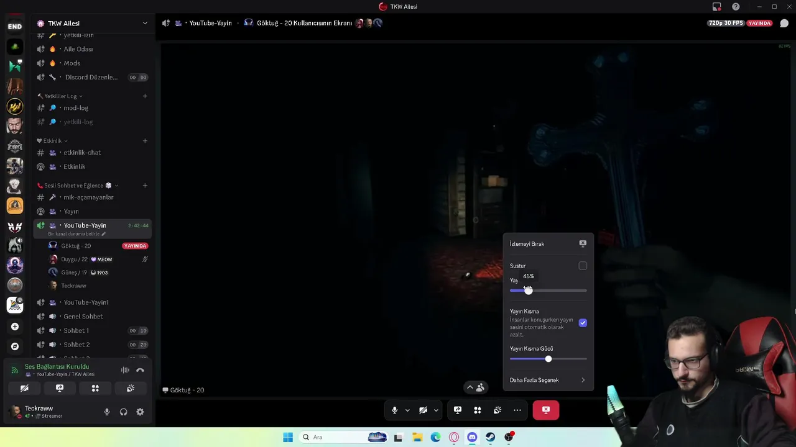
Task: Open the three-dots more options
Action: (x=517, y=410)
